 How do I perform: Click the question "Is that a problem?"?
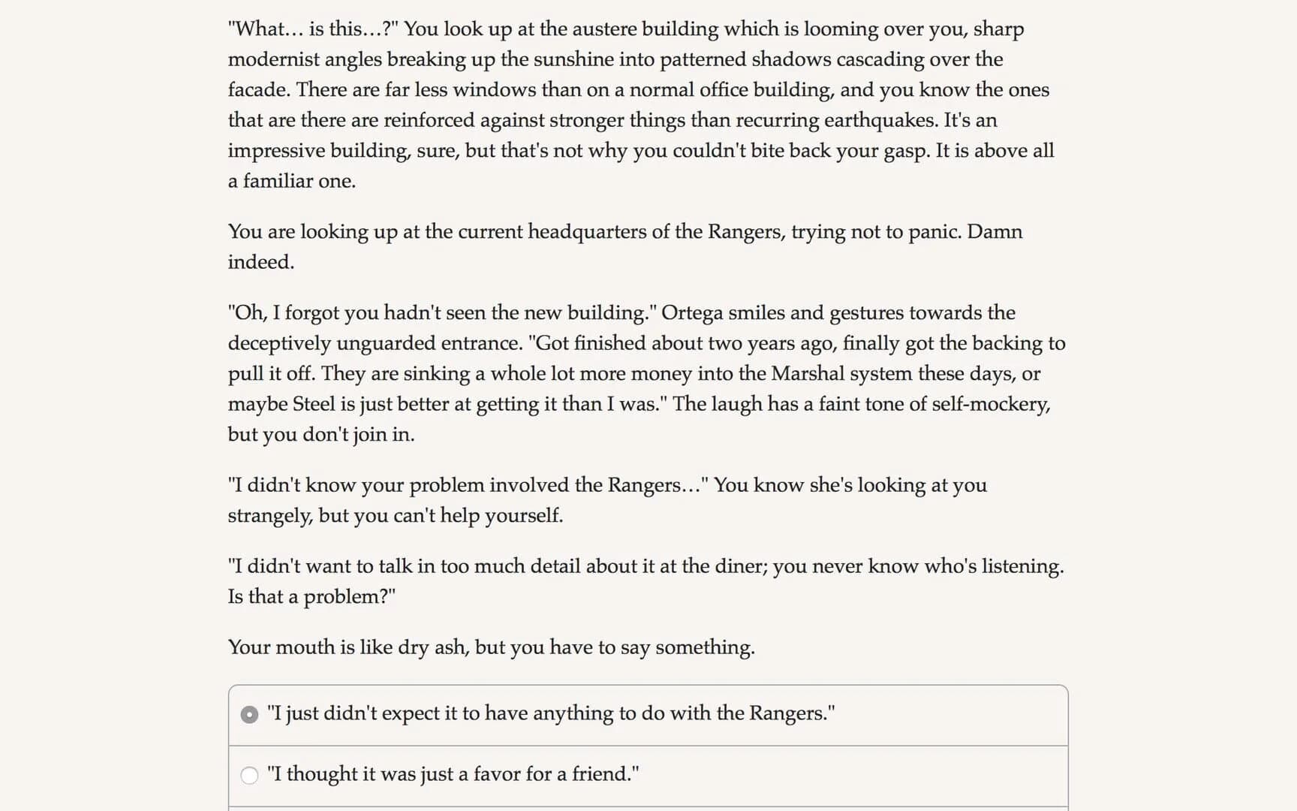click(x=311, y=597)
